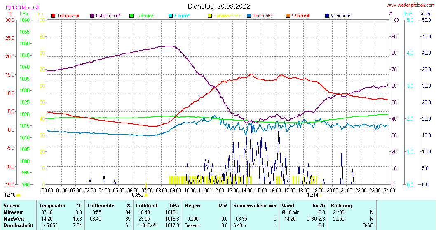Click the average pressure value 1017.9
Viewport: 436px width, 230px height.
click(172, 225)
